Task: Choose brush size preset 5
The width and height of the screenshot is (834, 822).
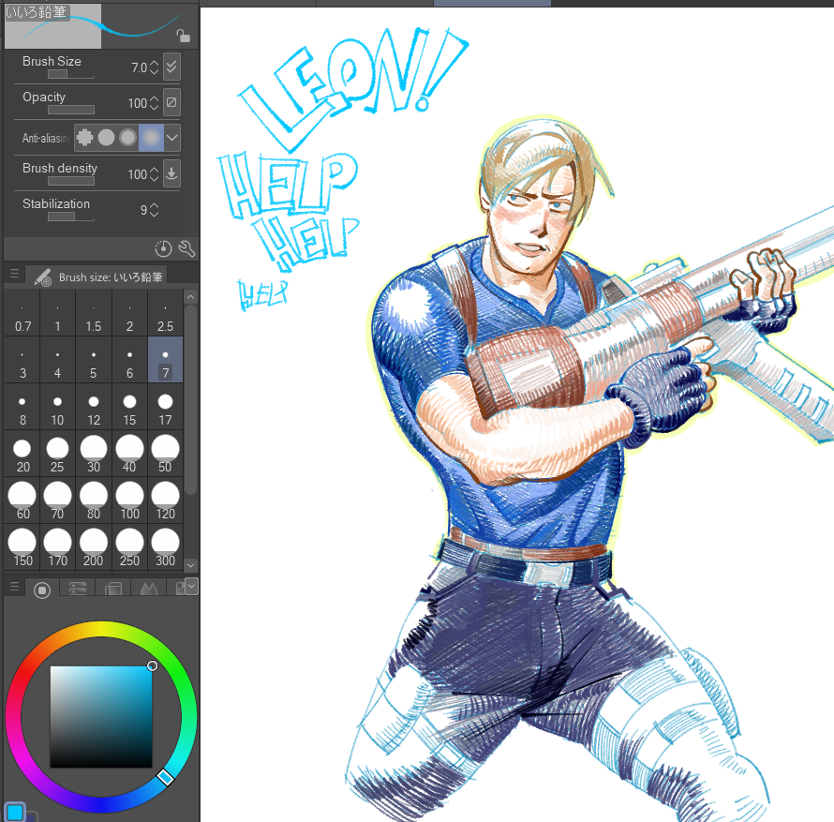Action: (94, 360)
